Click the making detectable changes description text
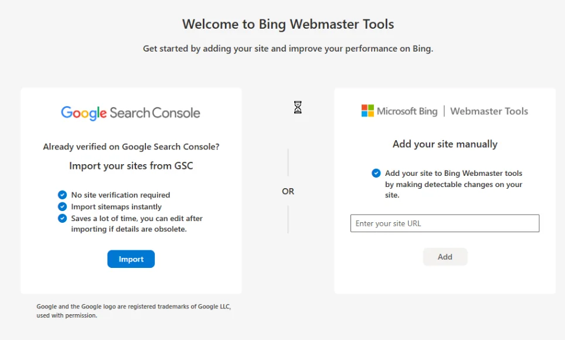This screenshot has height=340, width=565. coord(453,184)
